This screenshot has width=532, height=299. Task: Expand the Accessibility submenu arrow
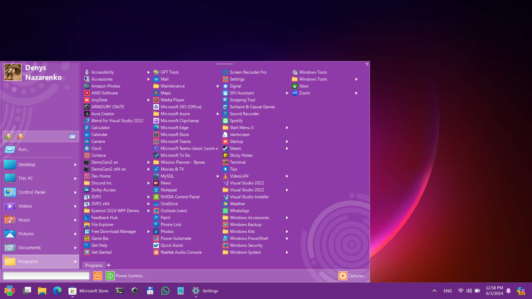(x=149, y=72)
